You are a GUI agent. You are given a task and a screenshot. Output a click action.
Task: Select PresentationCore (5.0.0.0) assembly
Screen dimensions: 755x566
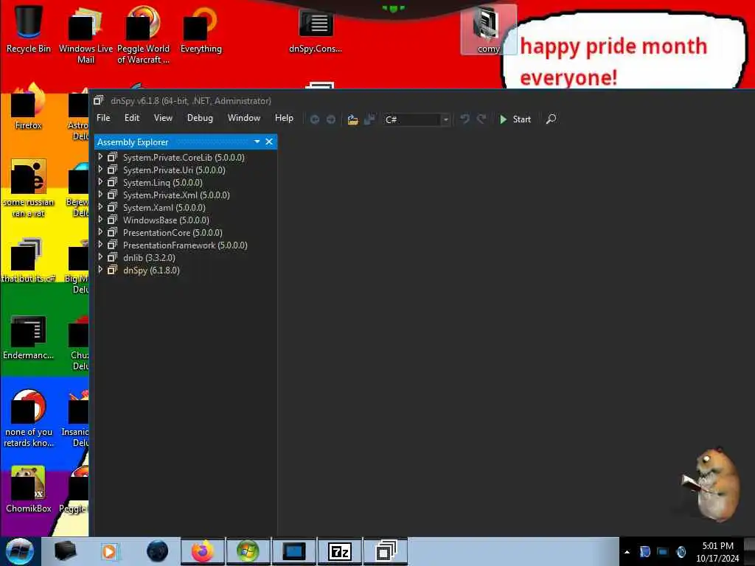click(x=173, y=232)
